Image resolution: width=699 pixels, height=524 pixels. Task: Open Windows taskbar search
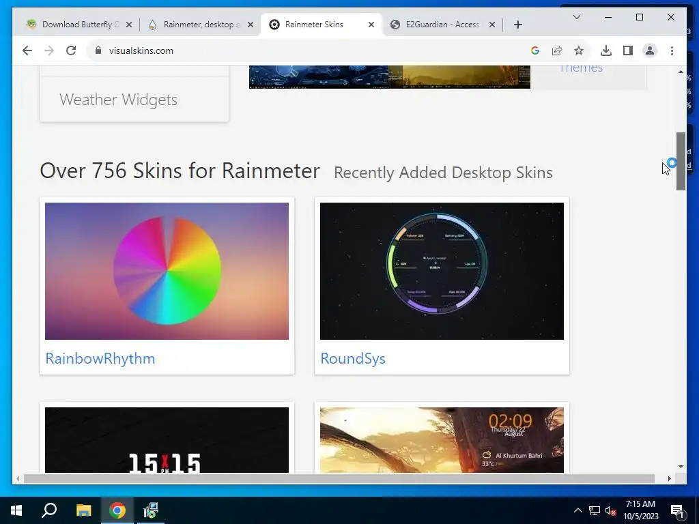point(49,510)
